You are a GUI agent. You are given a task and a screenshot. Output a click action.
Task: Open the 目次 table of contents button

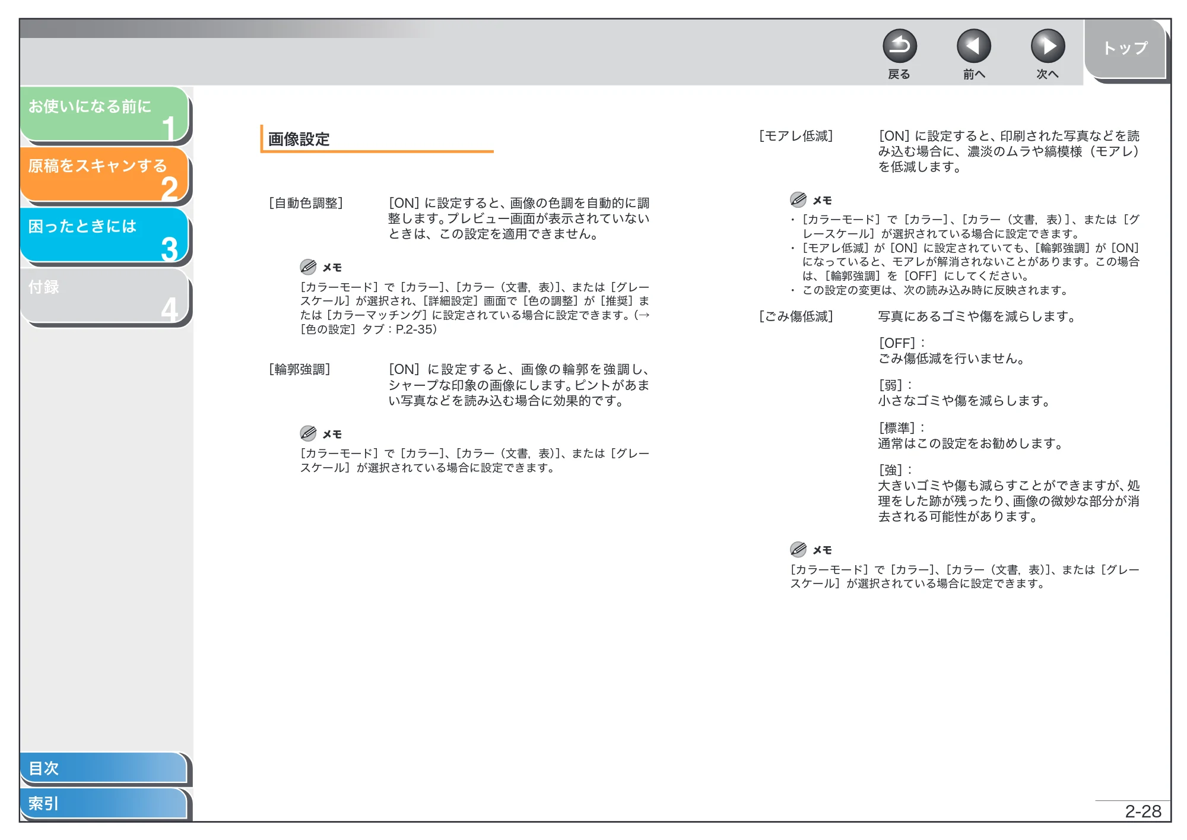click(104, 768)
